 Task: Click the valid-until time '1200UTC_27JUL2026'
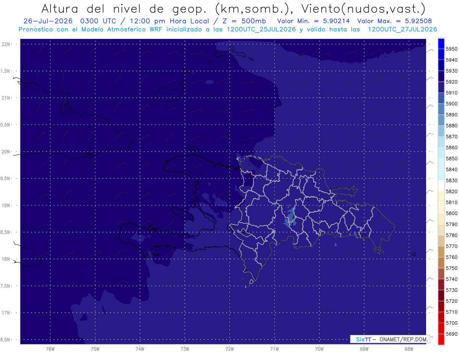402,29
